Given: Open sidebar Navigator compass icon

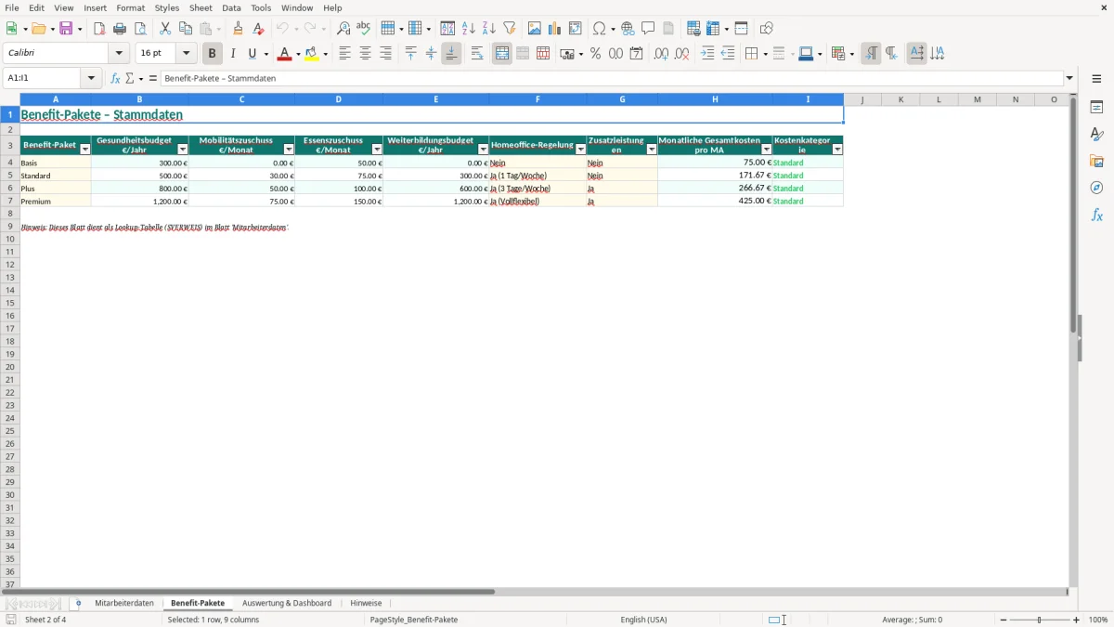Looking at the screenshot, I should point(1097,189).
